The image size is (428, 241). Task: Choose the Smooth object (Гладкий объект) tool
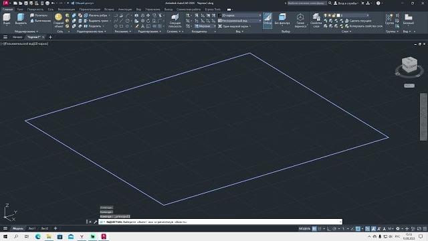[x=59, y=20]
